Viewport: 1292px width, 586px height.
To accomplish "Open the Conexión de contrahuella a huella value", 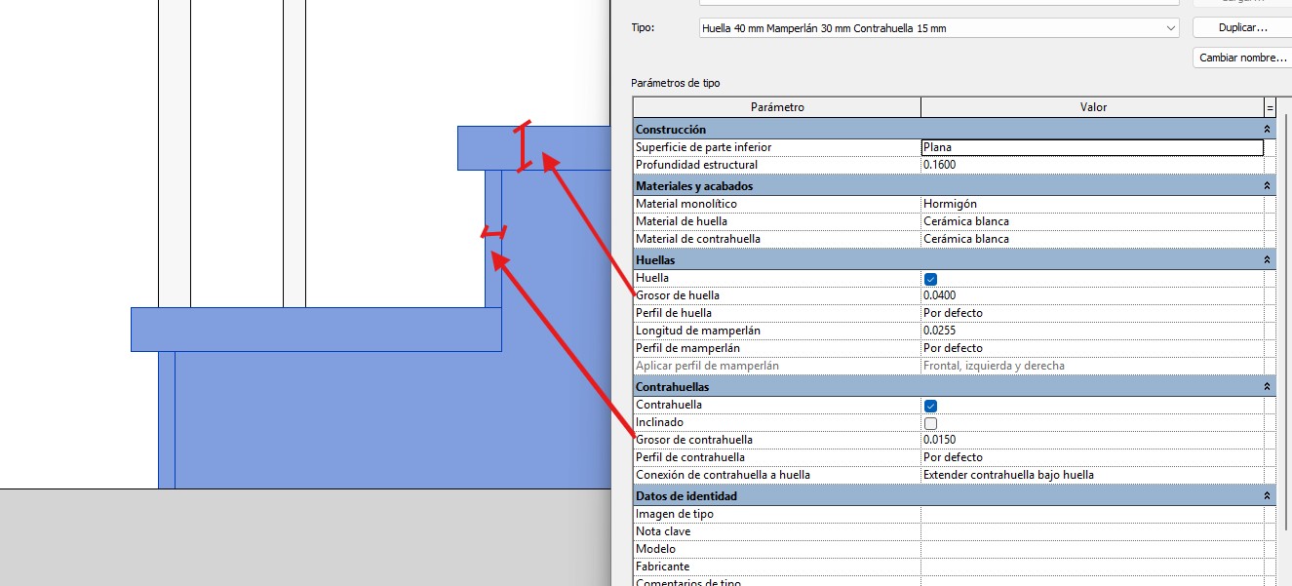I will pos(1091,475).
